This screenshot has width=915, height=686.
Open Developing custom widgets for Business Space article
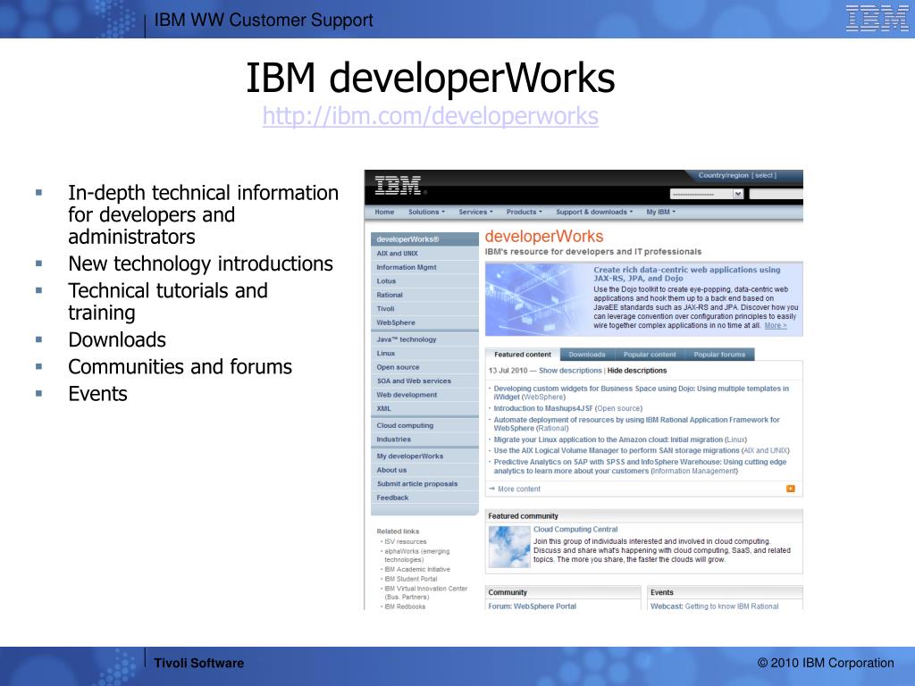(x=642, y=393)
